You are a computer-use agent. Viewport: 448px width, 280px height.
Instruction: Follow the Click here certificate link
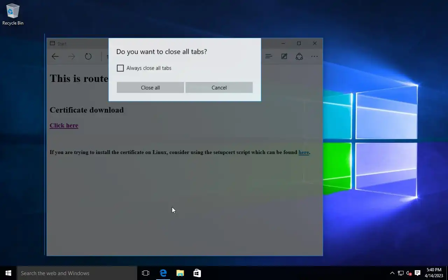pyautogui.click(x=64, y=125)
